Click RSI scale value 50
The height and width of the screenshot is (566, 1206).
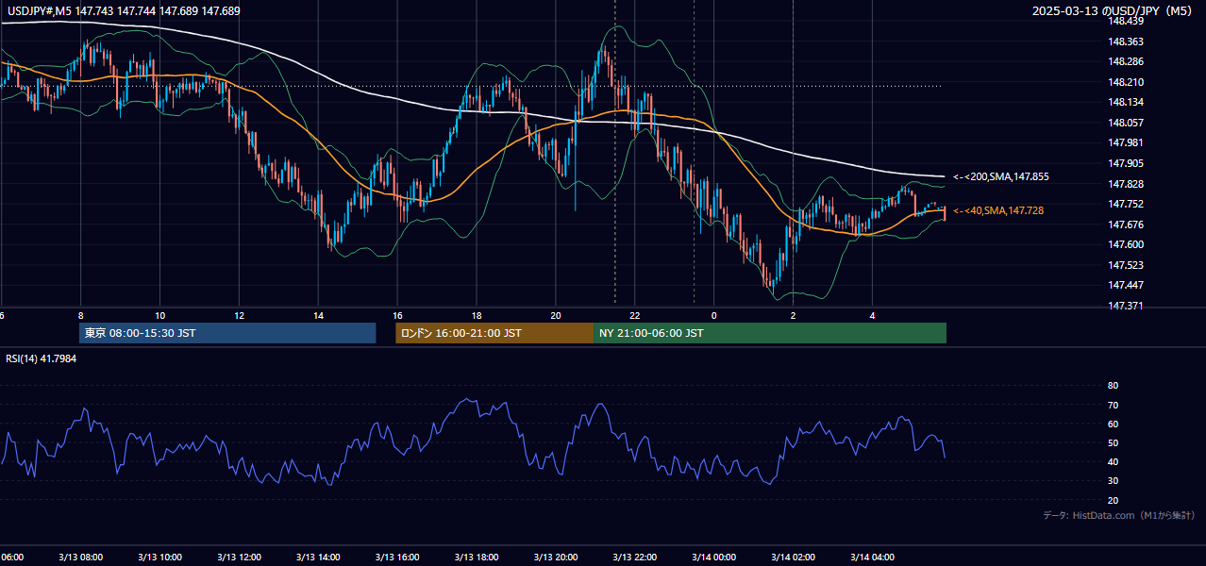point(1113,442)
